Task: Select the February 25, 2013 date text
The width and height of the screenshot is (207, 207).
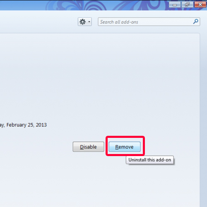Action: pyautogui.click(x=26, y=125)
